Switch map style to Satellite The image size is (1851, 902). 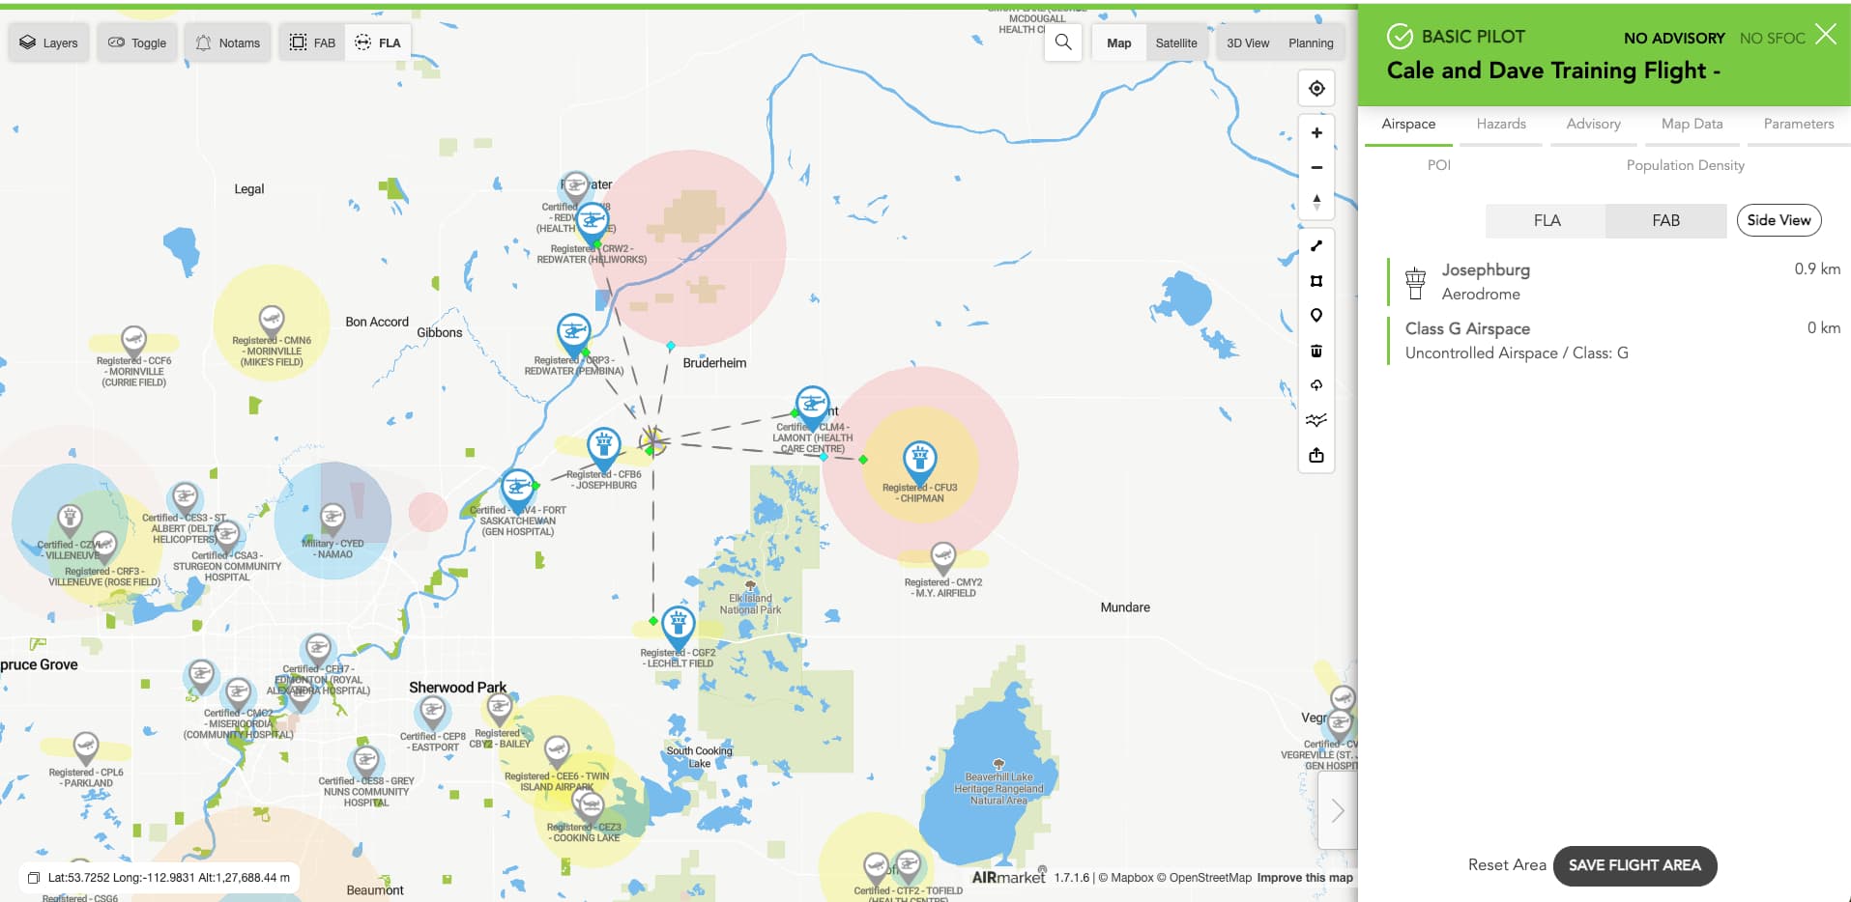[1175, 42]
